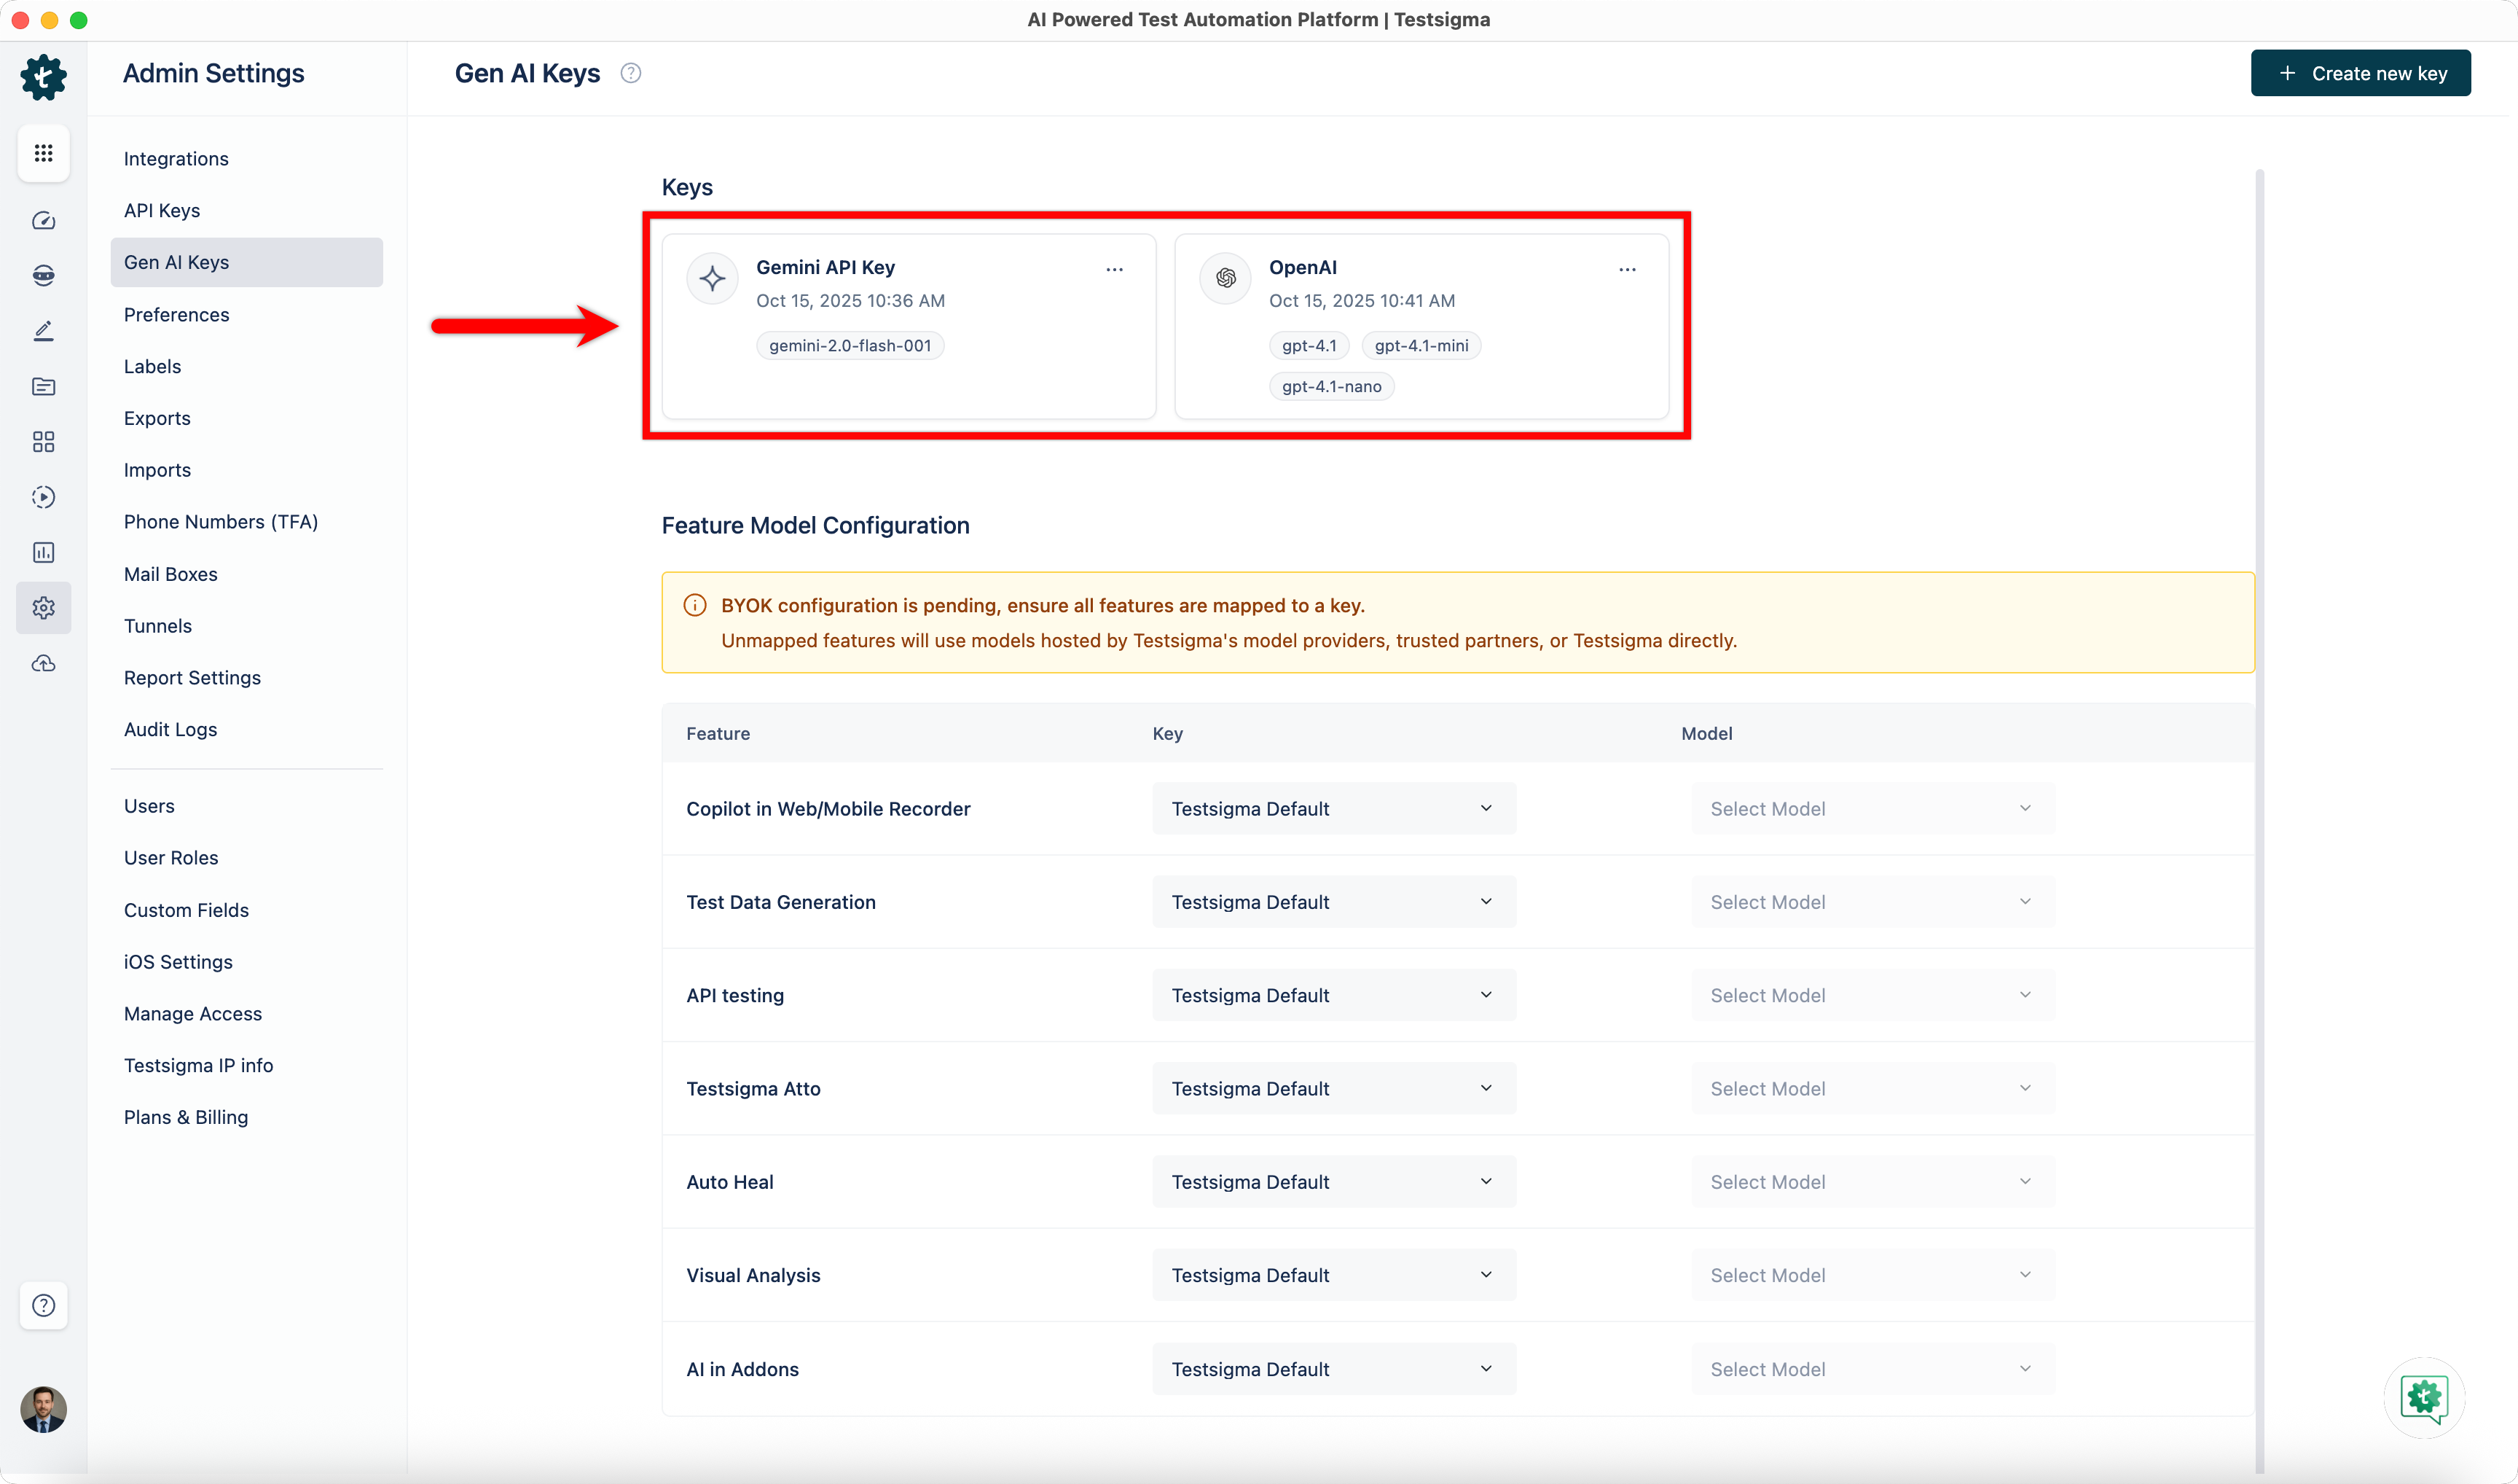This screenshot has width=2518, height=1484.
Task: Open the chat support widget icon
Action: [x=2423, y=1397]
